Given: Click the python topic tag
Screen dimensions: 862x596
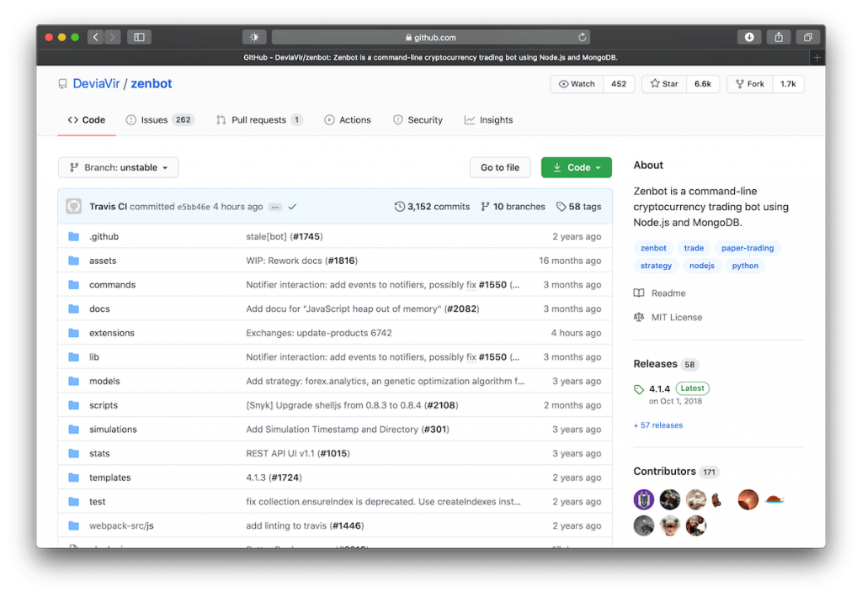Looking at the screenshot, I should pos(745,266).
